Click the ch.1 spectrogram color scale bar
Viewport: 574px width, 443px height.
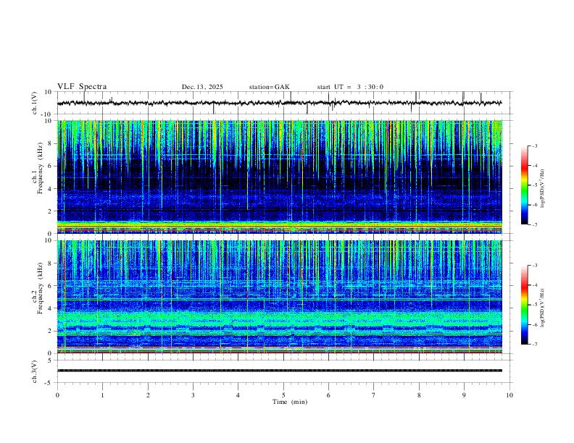[524, 185]
